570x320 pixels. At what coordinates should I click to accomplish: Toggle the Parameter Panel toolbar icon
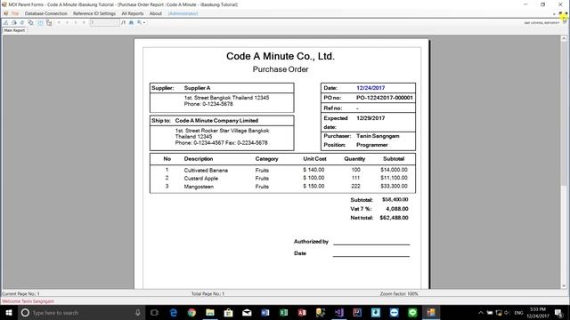click(40, 22)
